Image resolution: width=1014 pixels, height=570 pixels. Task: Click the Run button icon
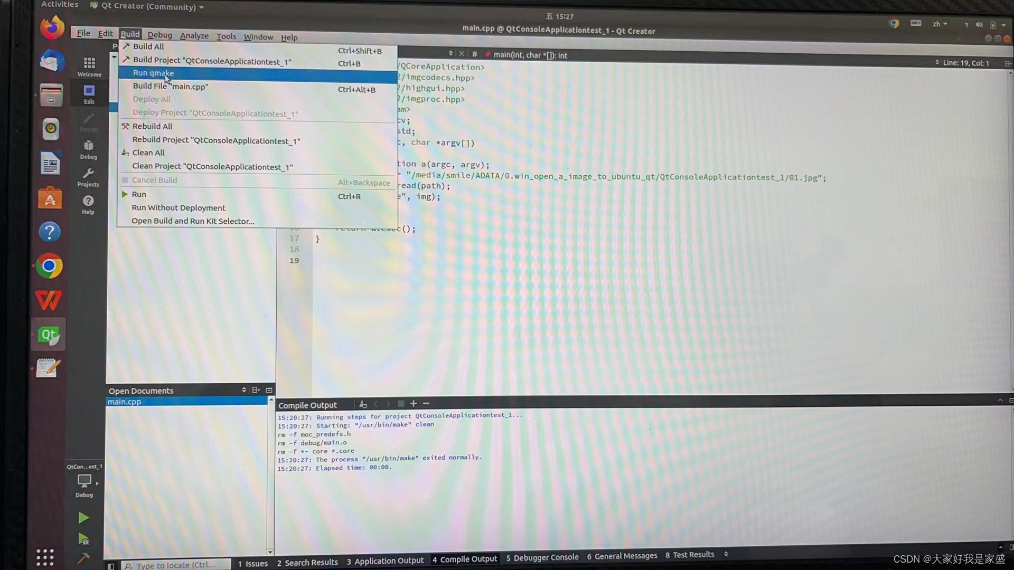[x=83, y=518]
